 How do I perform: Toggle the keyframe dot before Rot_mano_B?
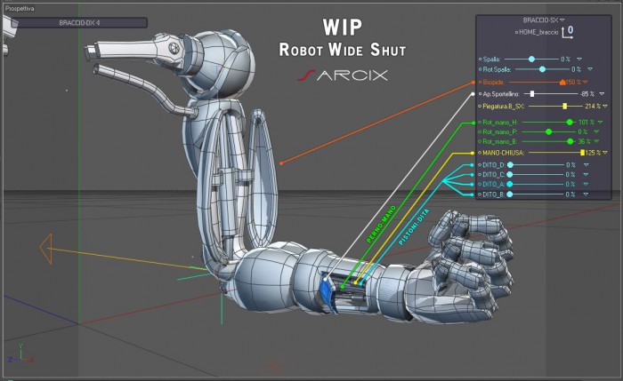[x=480, y=141]
